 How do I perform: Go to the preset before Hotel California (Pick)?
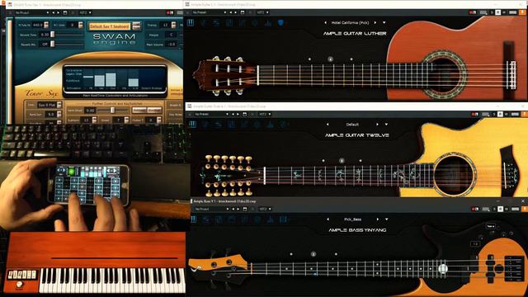tap(325, 22)
